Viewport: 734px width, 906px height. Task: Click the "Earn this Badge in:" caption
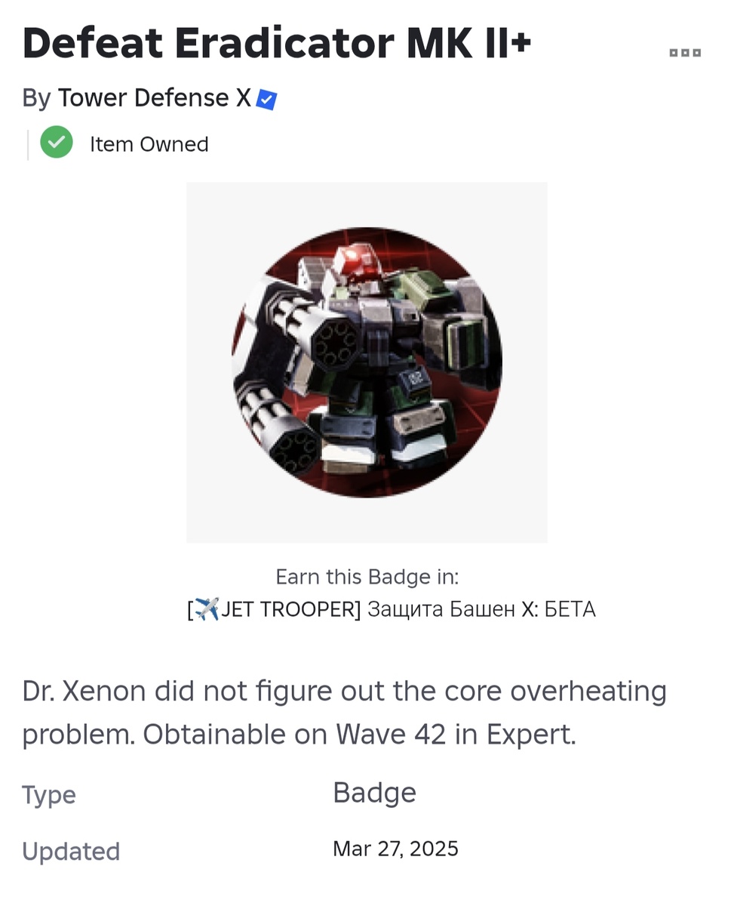click(367, 578)
